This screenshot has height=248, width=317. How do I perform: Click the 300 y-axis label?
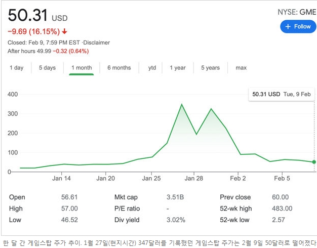click(x=13, y=113)
